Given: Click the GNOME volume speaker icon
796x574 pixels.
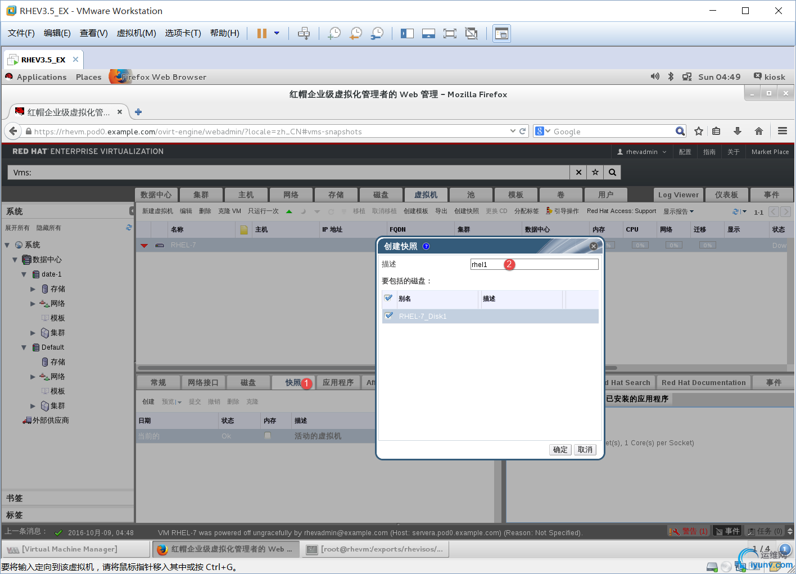Looking at the screenshot, I should pyautogui.click(x=655, y=76).
